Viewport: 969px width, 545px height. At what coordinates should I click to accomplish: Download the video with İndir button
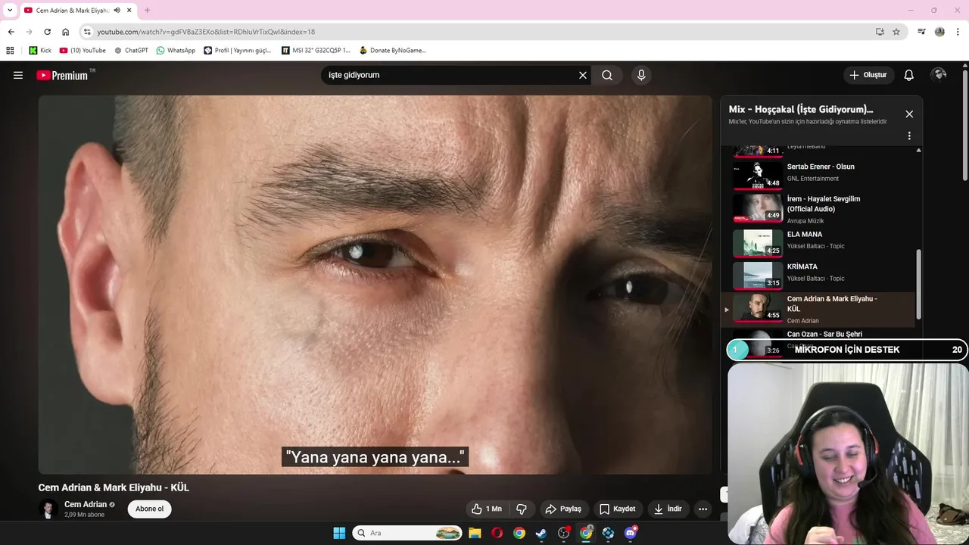[x=668, y=509]
